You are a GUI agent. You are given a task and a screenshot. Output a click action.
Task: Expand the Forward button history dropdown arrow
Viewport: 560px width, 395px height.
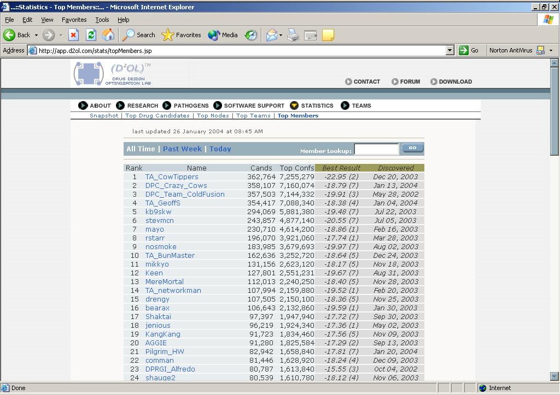pyautogui.click(x=61, y=35)
